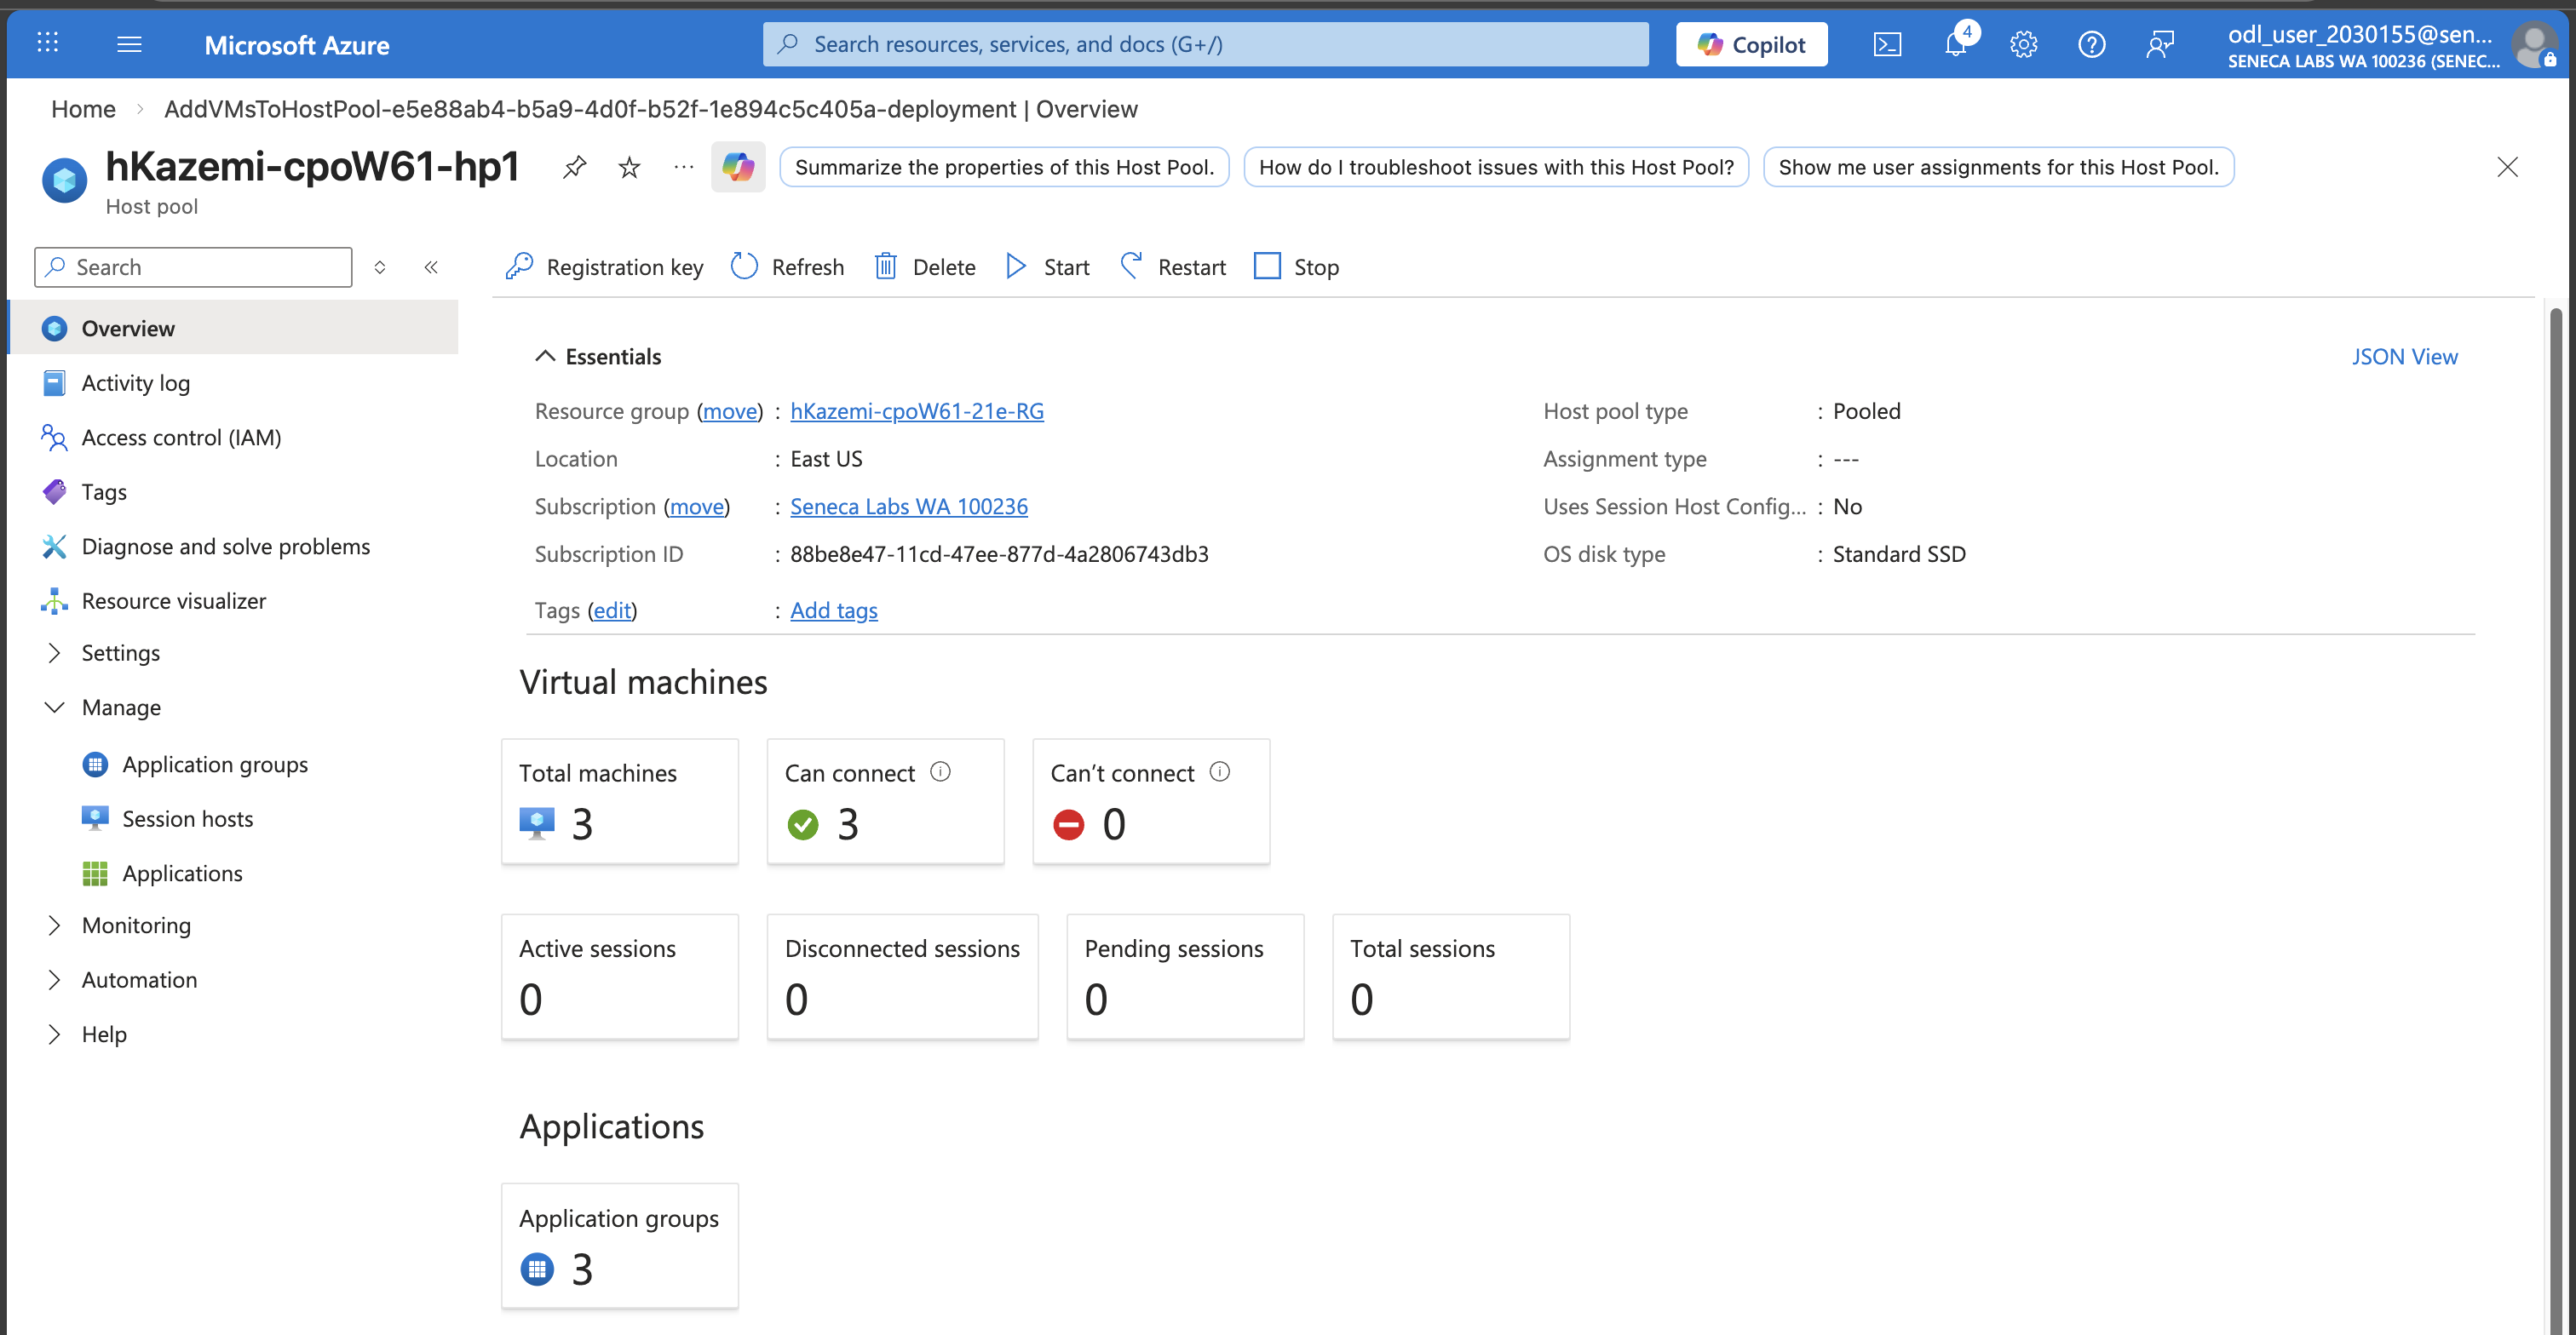Open the help question mark icon

[2091, 44]
